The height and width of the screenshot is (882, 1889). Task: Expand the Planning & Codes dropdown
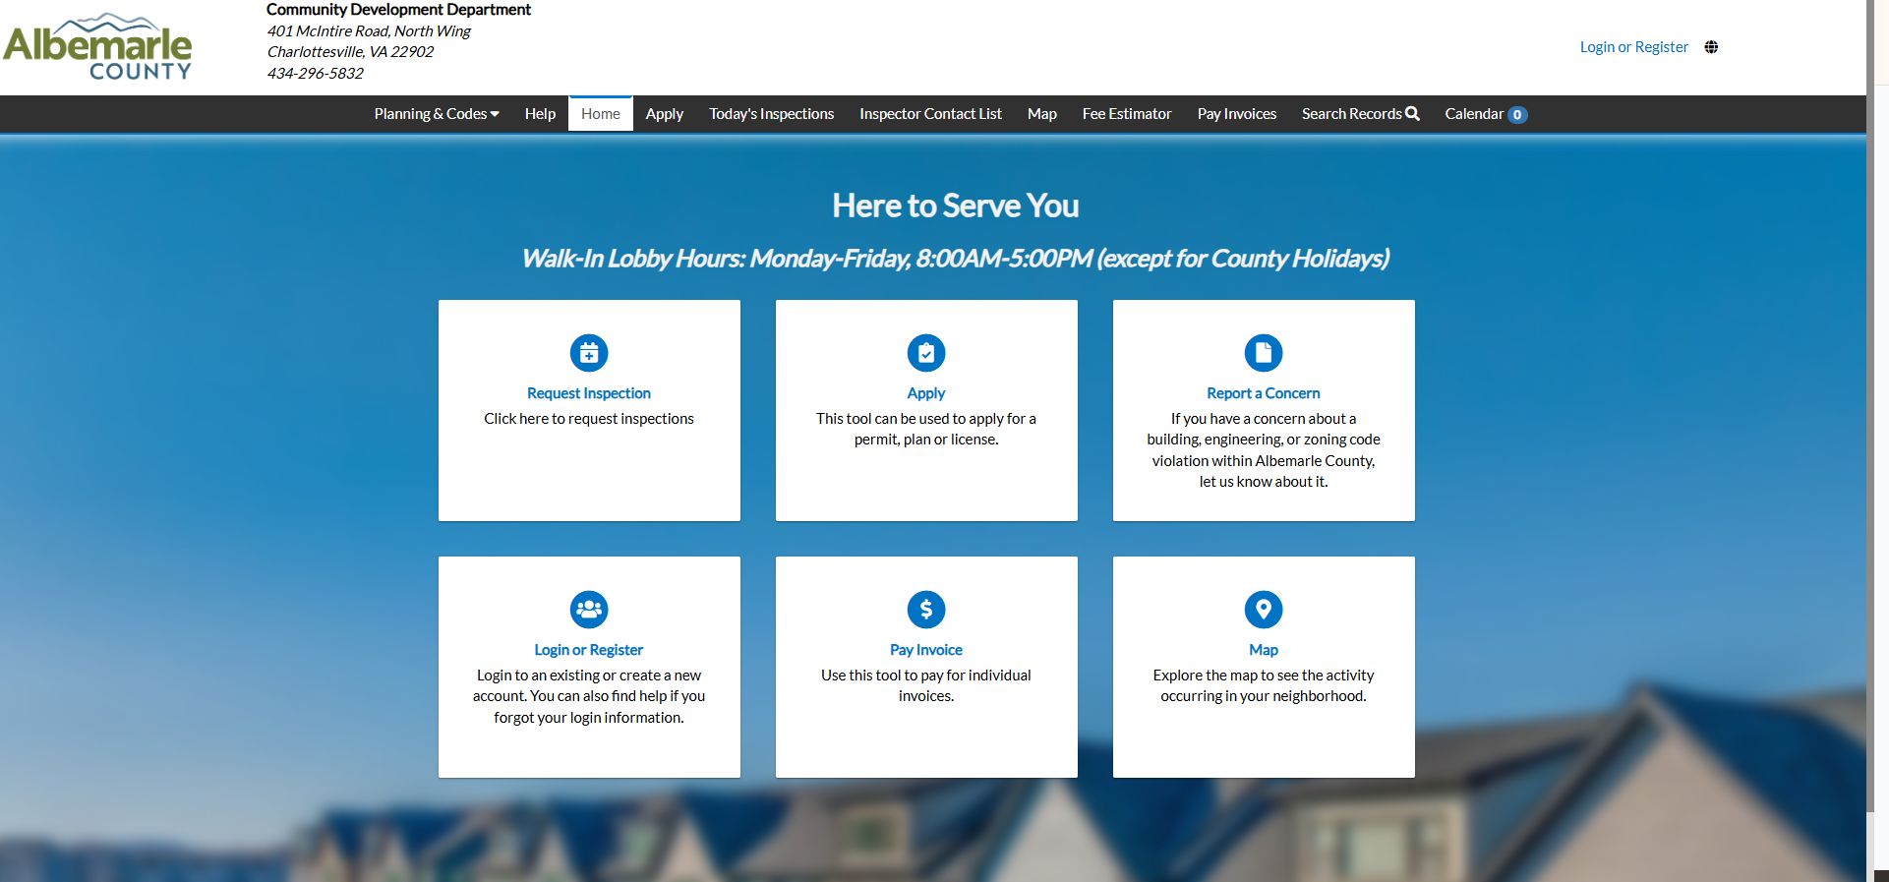pyautogui.click(x=436, y=114)
